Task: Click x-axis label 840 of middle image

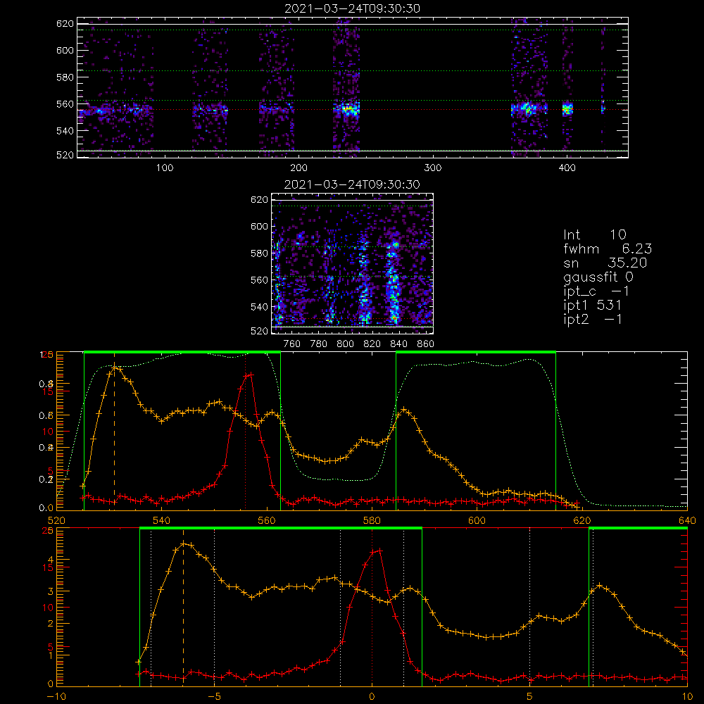Action: 398,344
